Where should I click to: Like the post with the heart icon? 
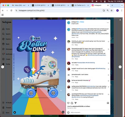coord(68,103)
